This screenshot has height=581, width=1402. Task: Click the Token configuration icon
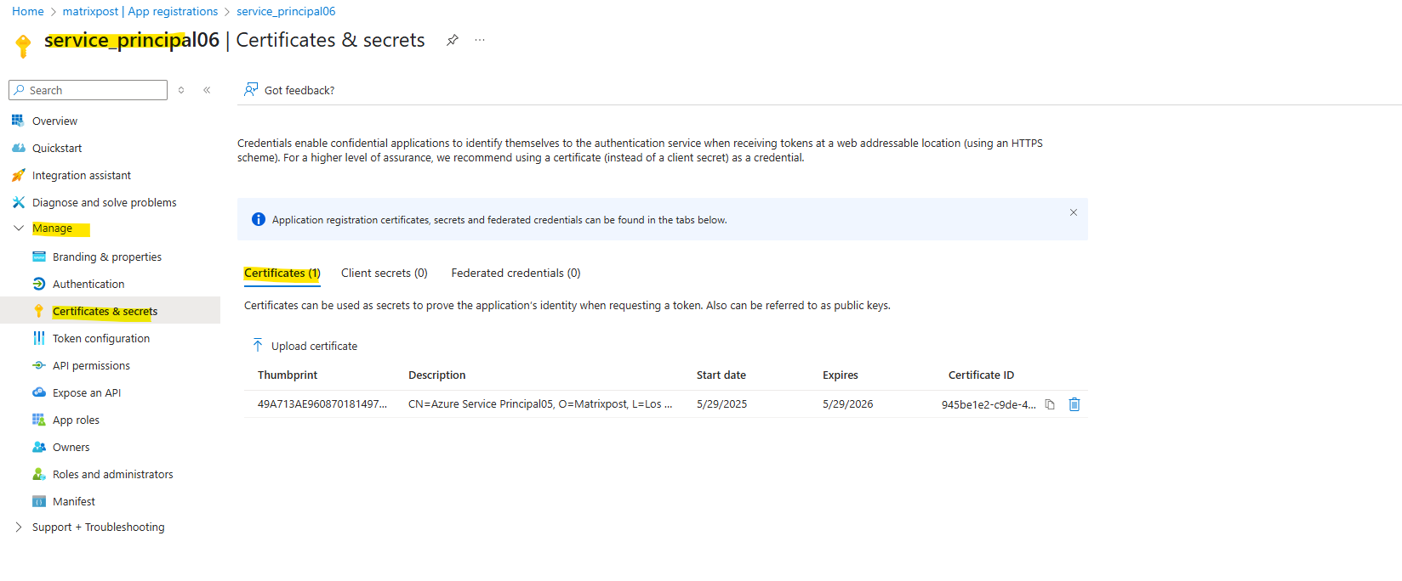39,338
